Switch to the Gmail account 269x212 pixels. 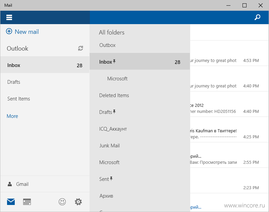coord(45,184)
